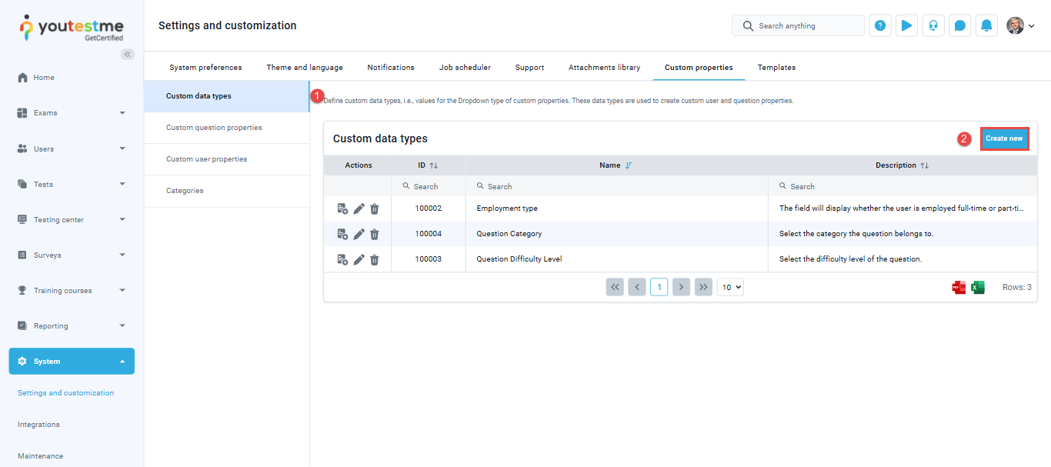Open user profile dropdown menu
The width and height of the screenshot is (1051, 467).
coord(1020,25)
